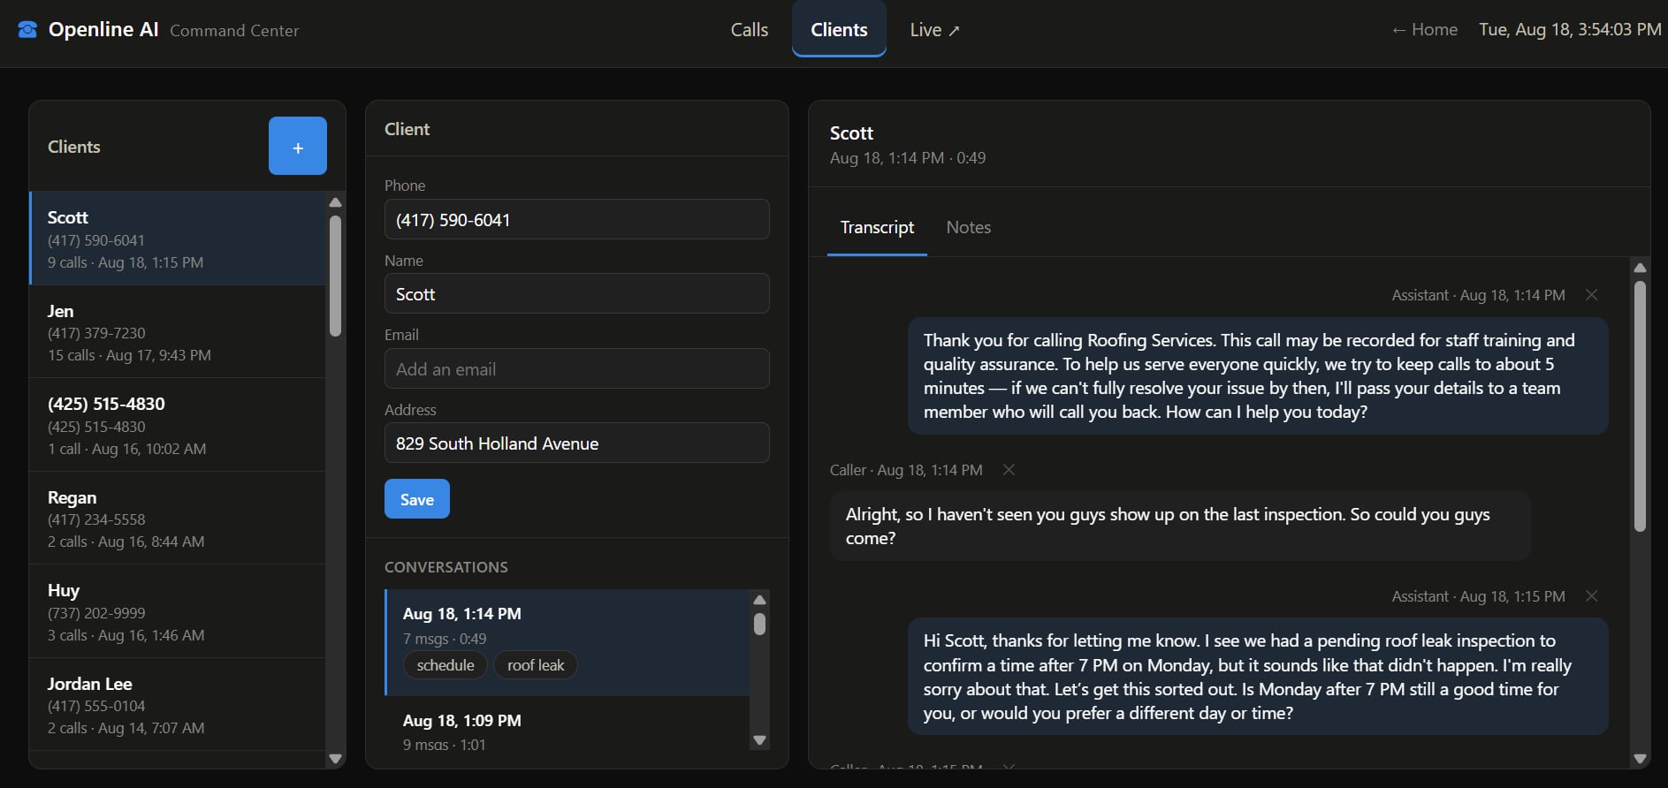
Task: Select client Jordan Lee
Action: (x=178, y=705)
